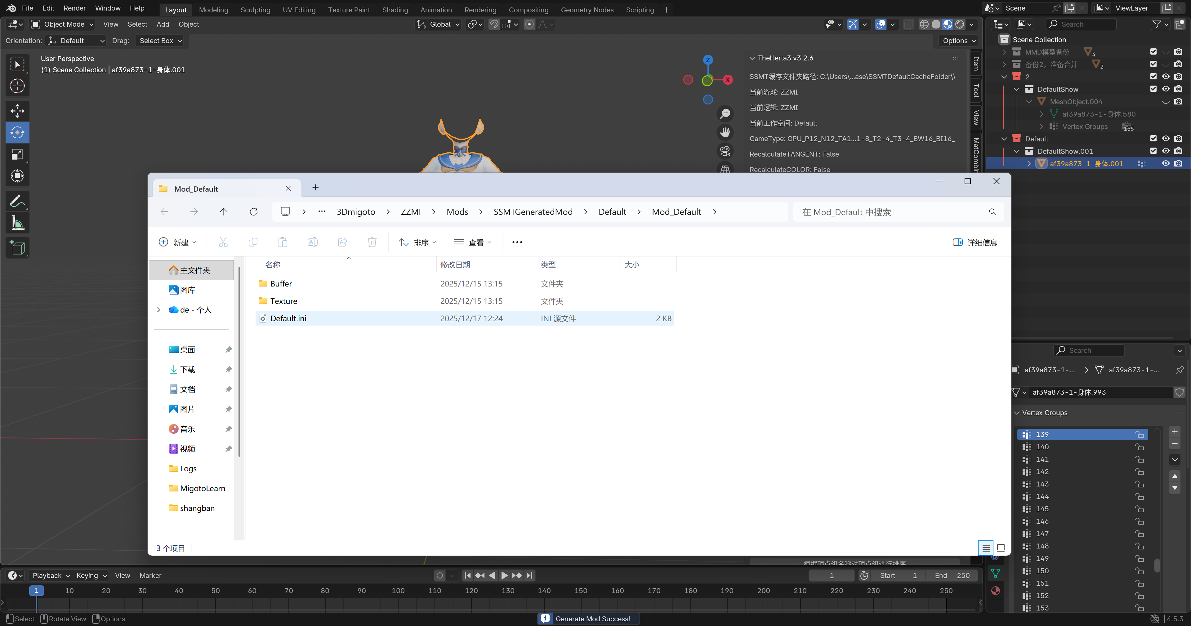Viewport: 1191px width, 626px height.
Task: Choose the Annotate tool
Action: tap(17, 201)
